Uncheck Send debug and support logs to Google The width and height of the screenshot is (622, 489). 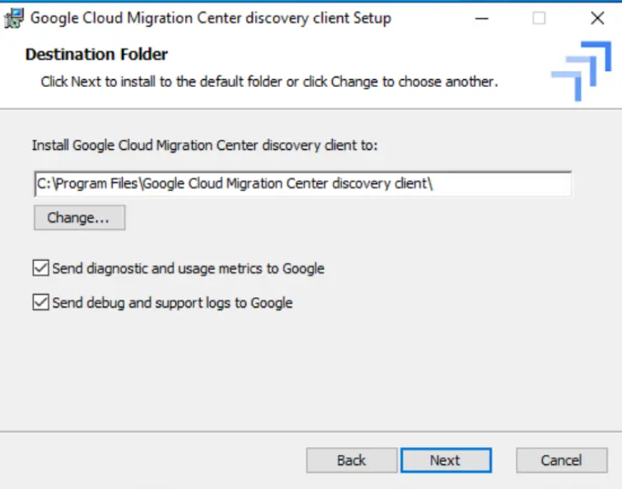coord(39,303)
